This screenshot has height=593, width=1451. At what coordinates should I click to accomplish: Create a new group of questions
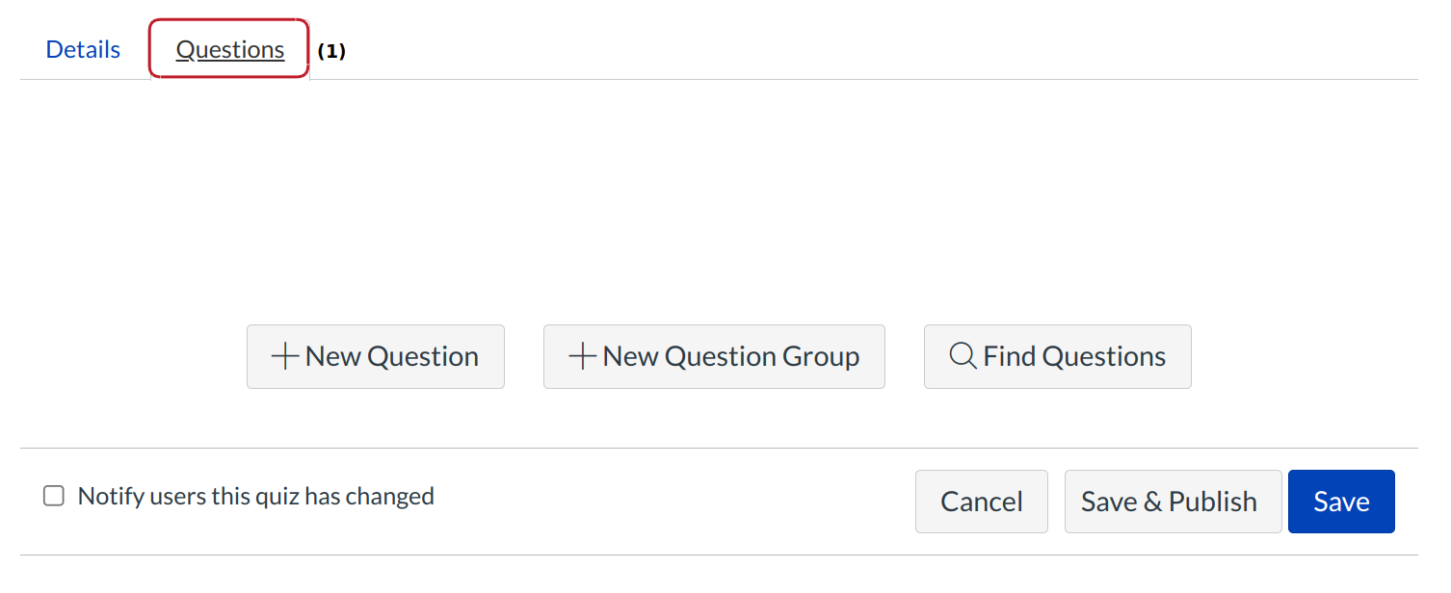pyautogui.click(x=714, y=356)
